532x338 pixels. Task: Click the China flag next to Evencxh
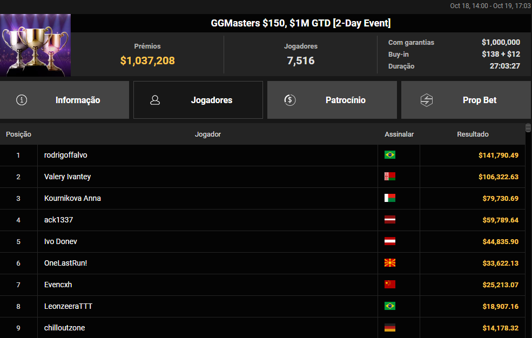pyautogui.click(x=390, y=285)
